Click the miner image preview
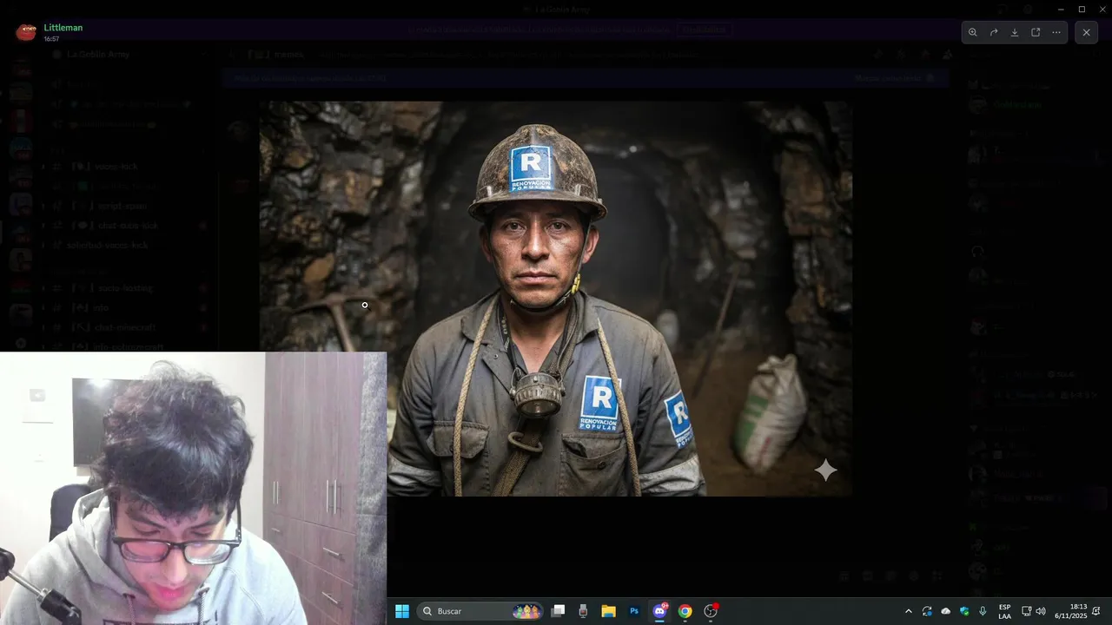Image resolution: width=1112 pixels, height=625 pixels. tap(556, 299)
